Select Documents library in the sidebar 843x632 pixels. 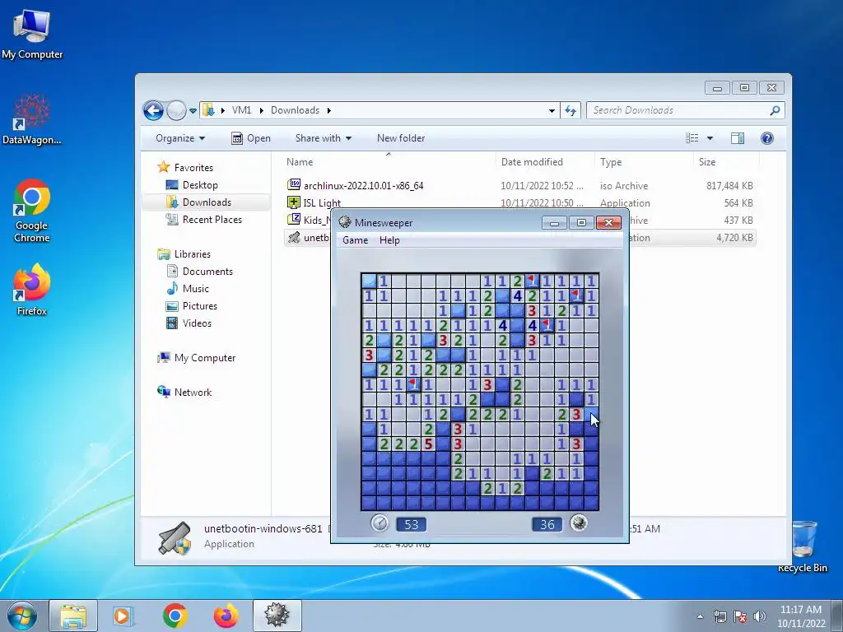199,272
